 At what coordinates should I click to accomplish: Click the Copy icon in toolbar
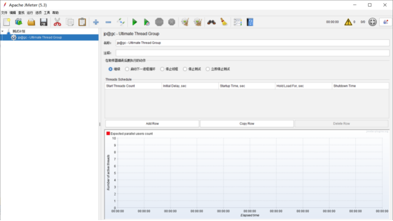point(70,22)
